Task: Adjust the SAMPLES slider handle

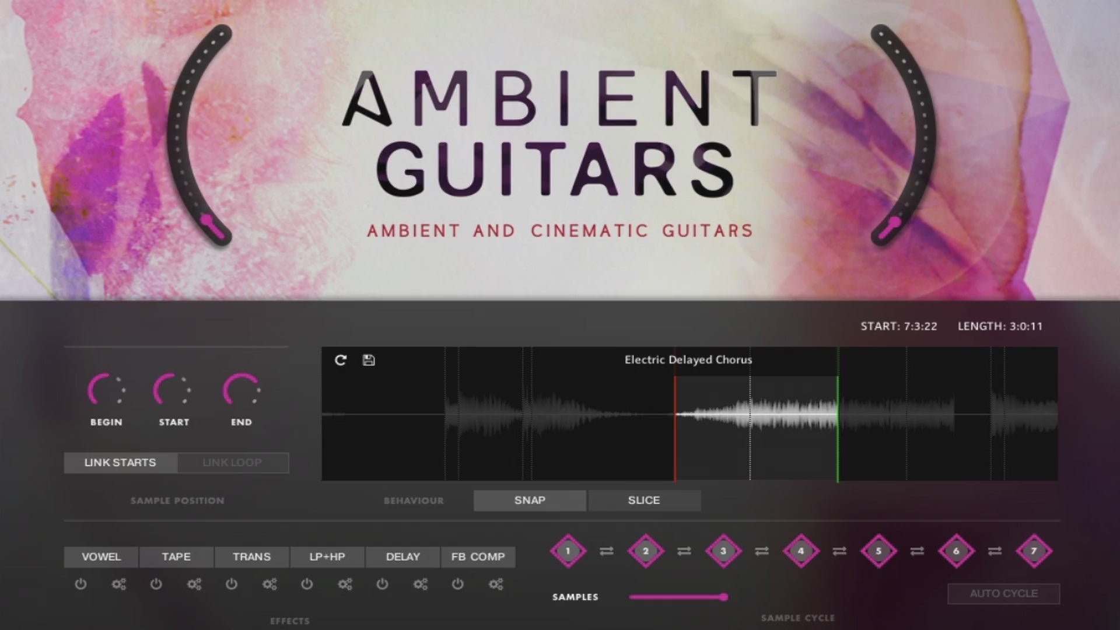Action: pyautogui.click(x=723, y=597)
